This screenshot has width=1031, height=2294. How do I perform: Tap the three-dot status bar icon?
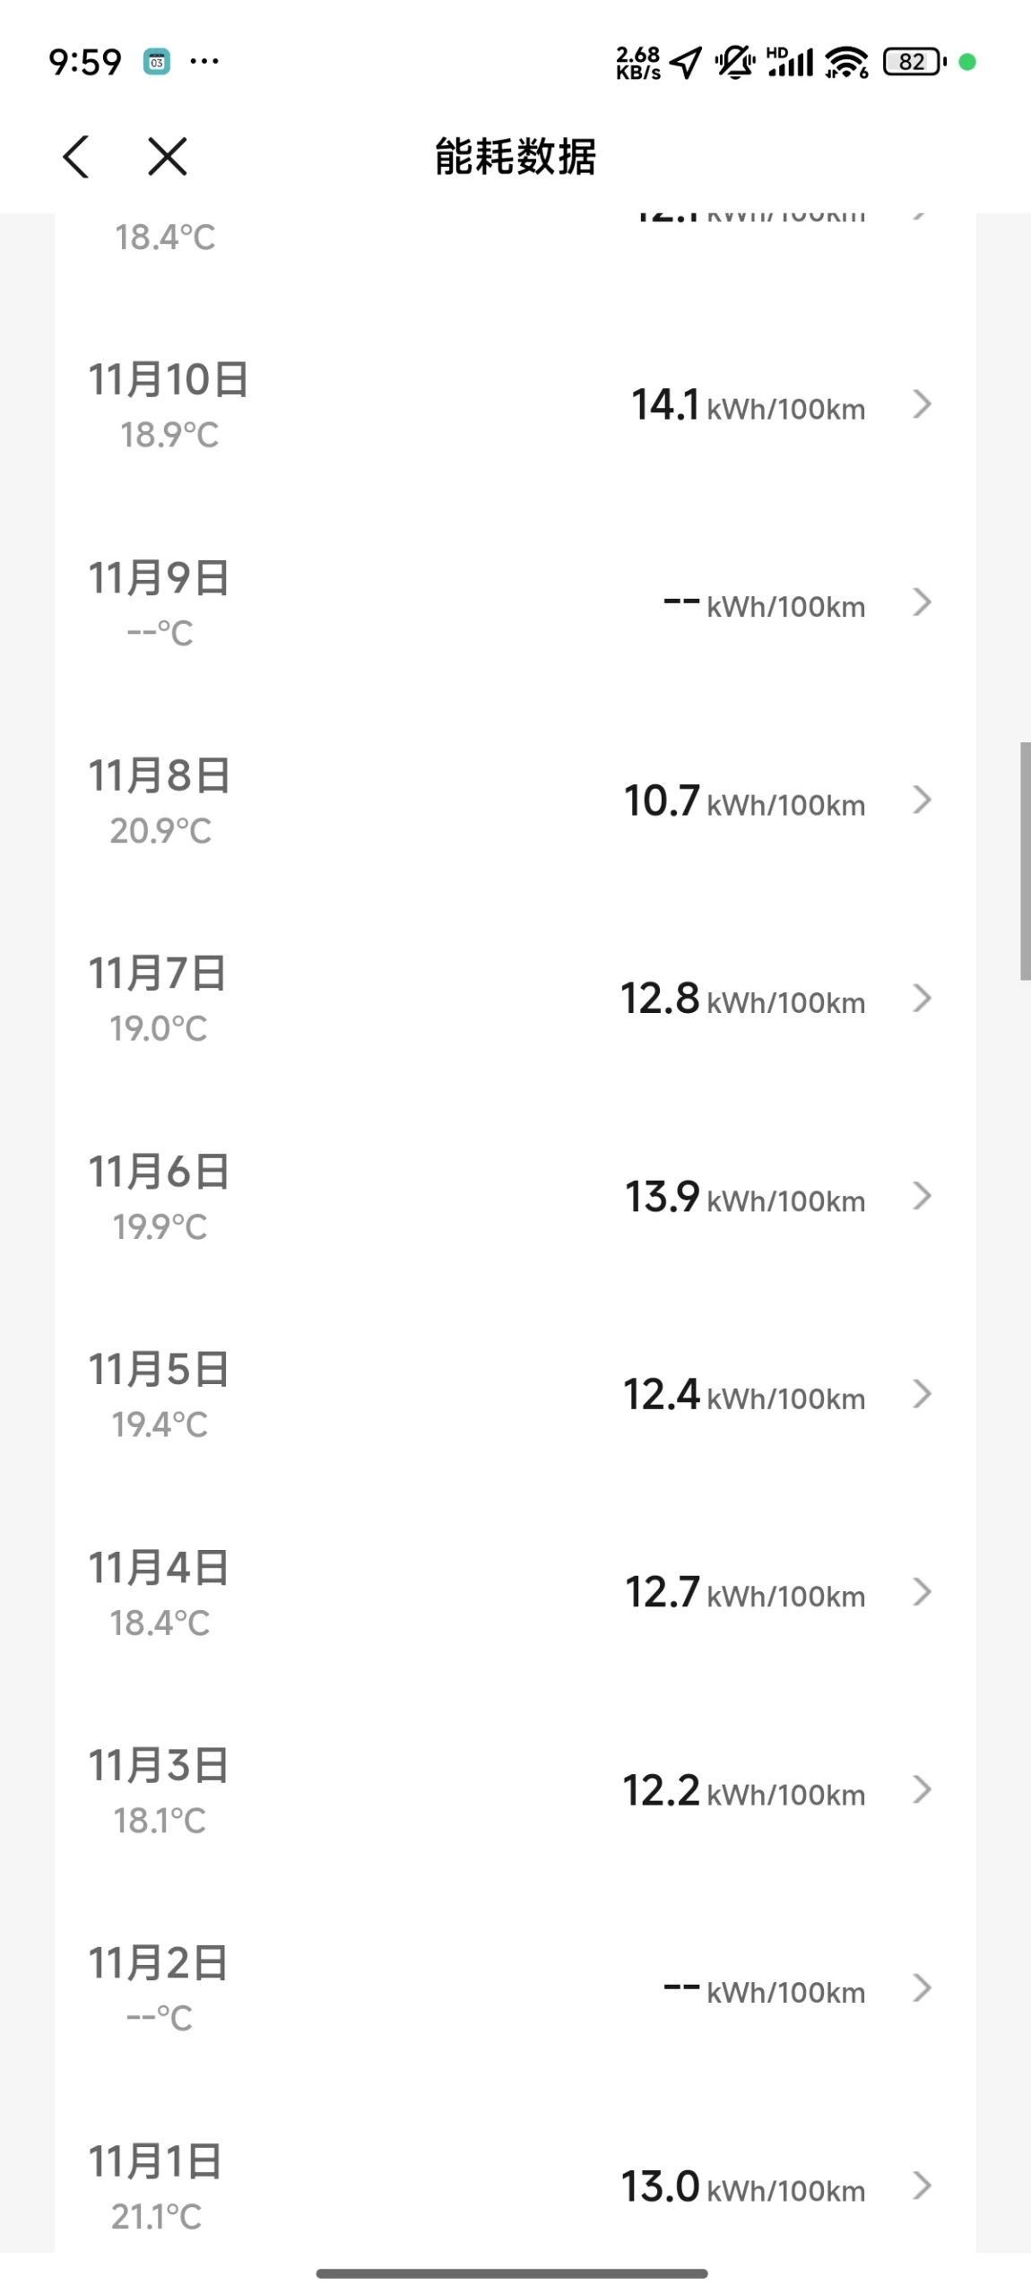point(204,62)
